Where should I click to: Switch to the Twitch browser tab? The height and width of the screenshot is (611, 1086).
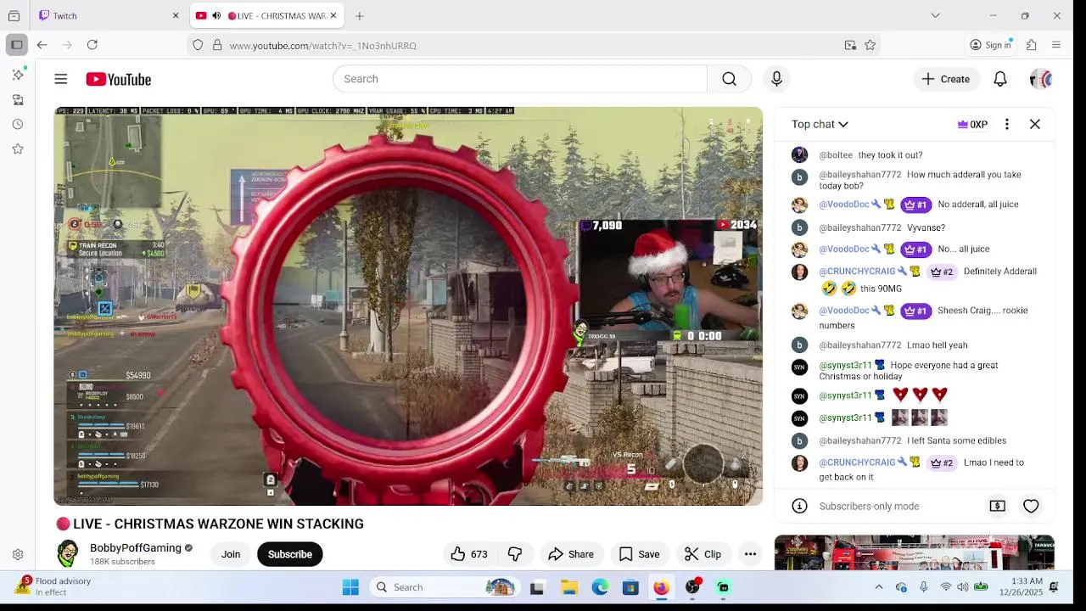point(109,15)
